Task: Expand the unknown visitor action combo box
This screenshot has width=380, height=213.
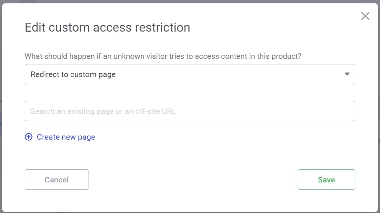Action: coord(189,74)
